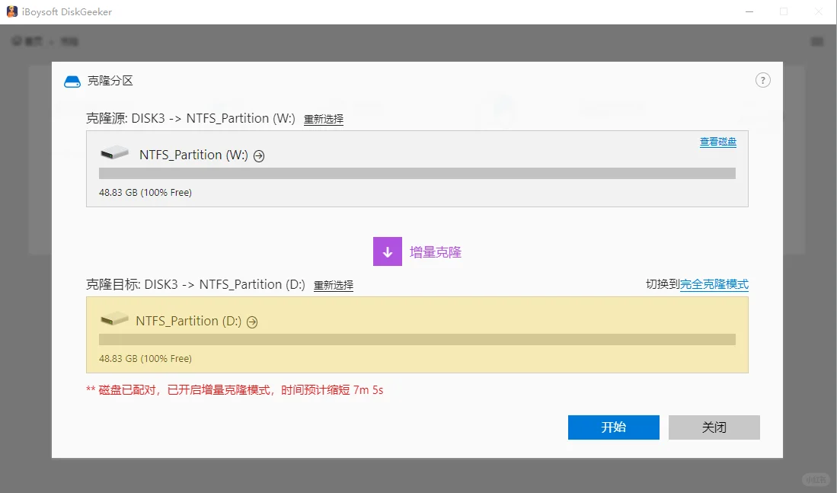This screenshot has height=493, width=837.
Task: Click the yellow target disk drive icon
Action: pyautogui.click(x=114, y=319)
